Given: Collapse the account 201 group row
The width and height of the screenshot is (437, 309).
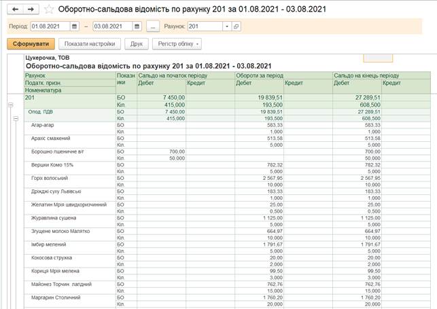Looking at the screenshot, I should click(x=10, y=105).
